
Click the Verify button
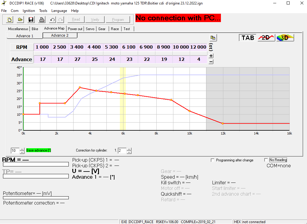95,19
